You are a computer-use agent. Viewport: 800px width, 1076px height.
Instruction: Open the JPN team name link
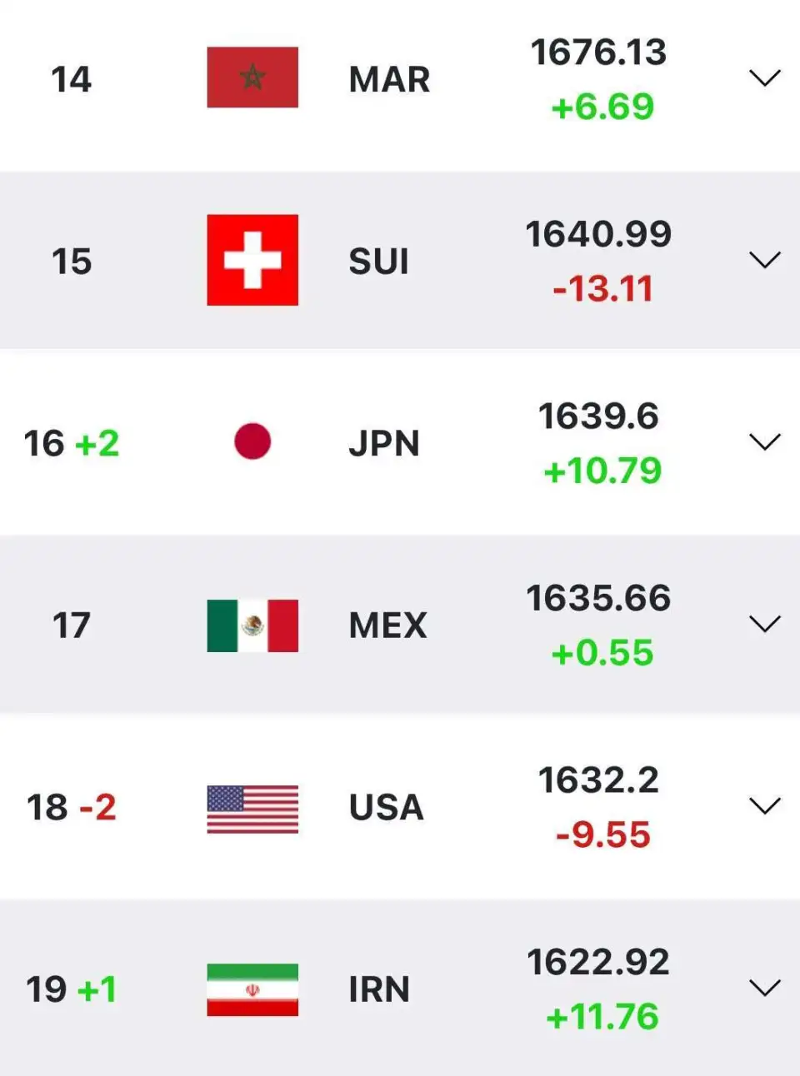coord(383,444)
